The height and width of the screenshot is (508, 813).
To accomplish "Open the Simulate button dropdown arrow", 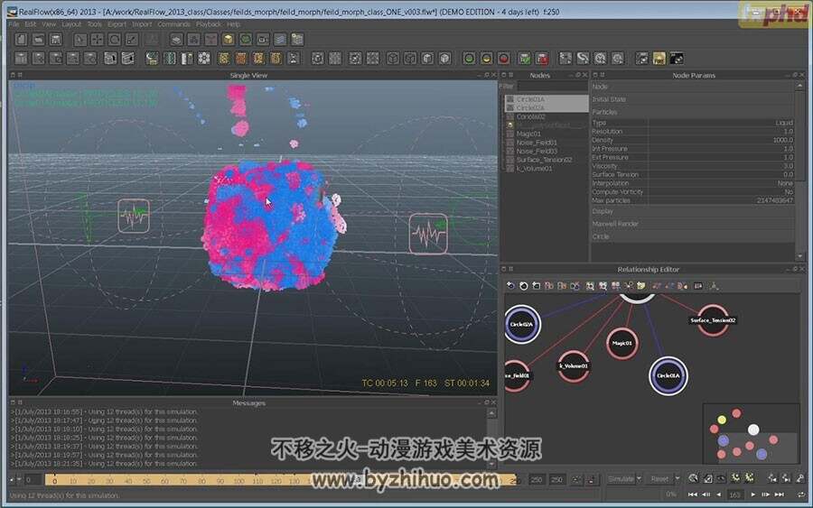I will pyautogui.click(x=639, y=479).
